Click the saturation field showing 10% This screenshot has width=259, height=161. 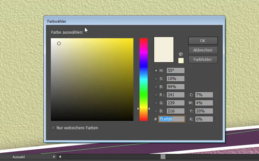(175, 79)
